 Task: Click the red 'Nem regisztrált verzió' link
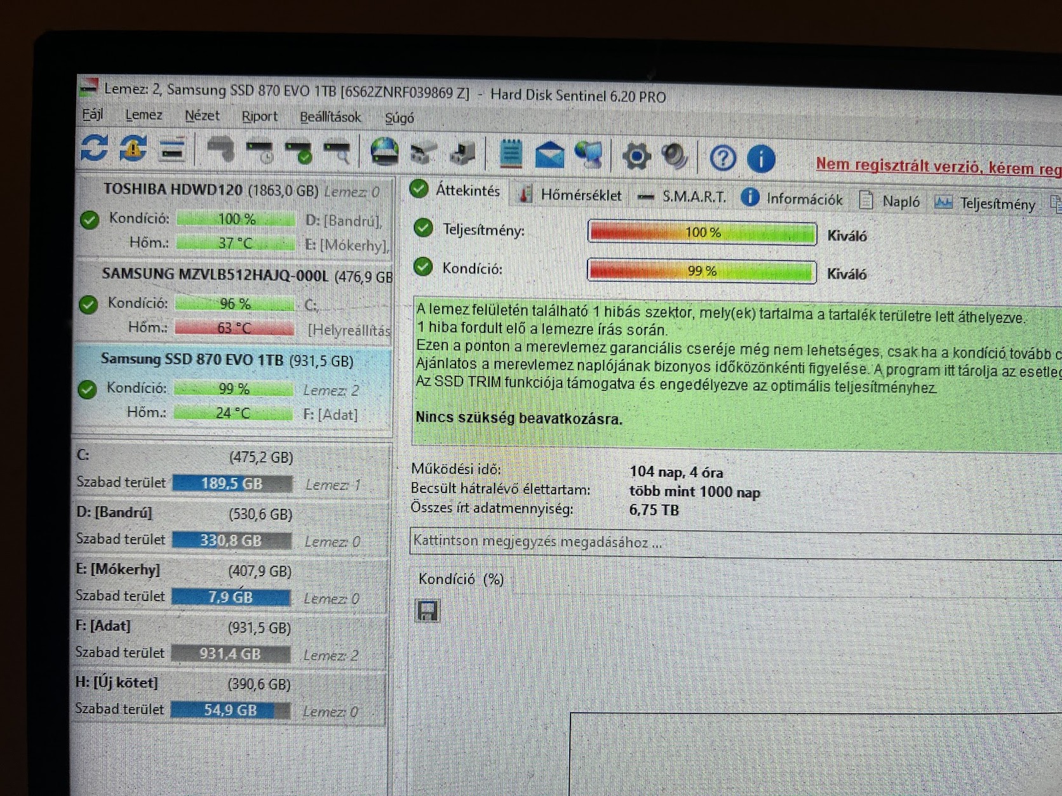[939, 166]
